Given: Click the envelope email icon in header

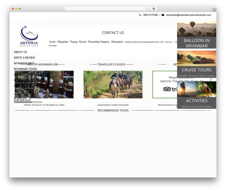Looking at the screenshot, I should [x=163, y=15].
